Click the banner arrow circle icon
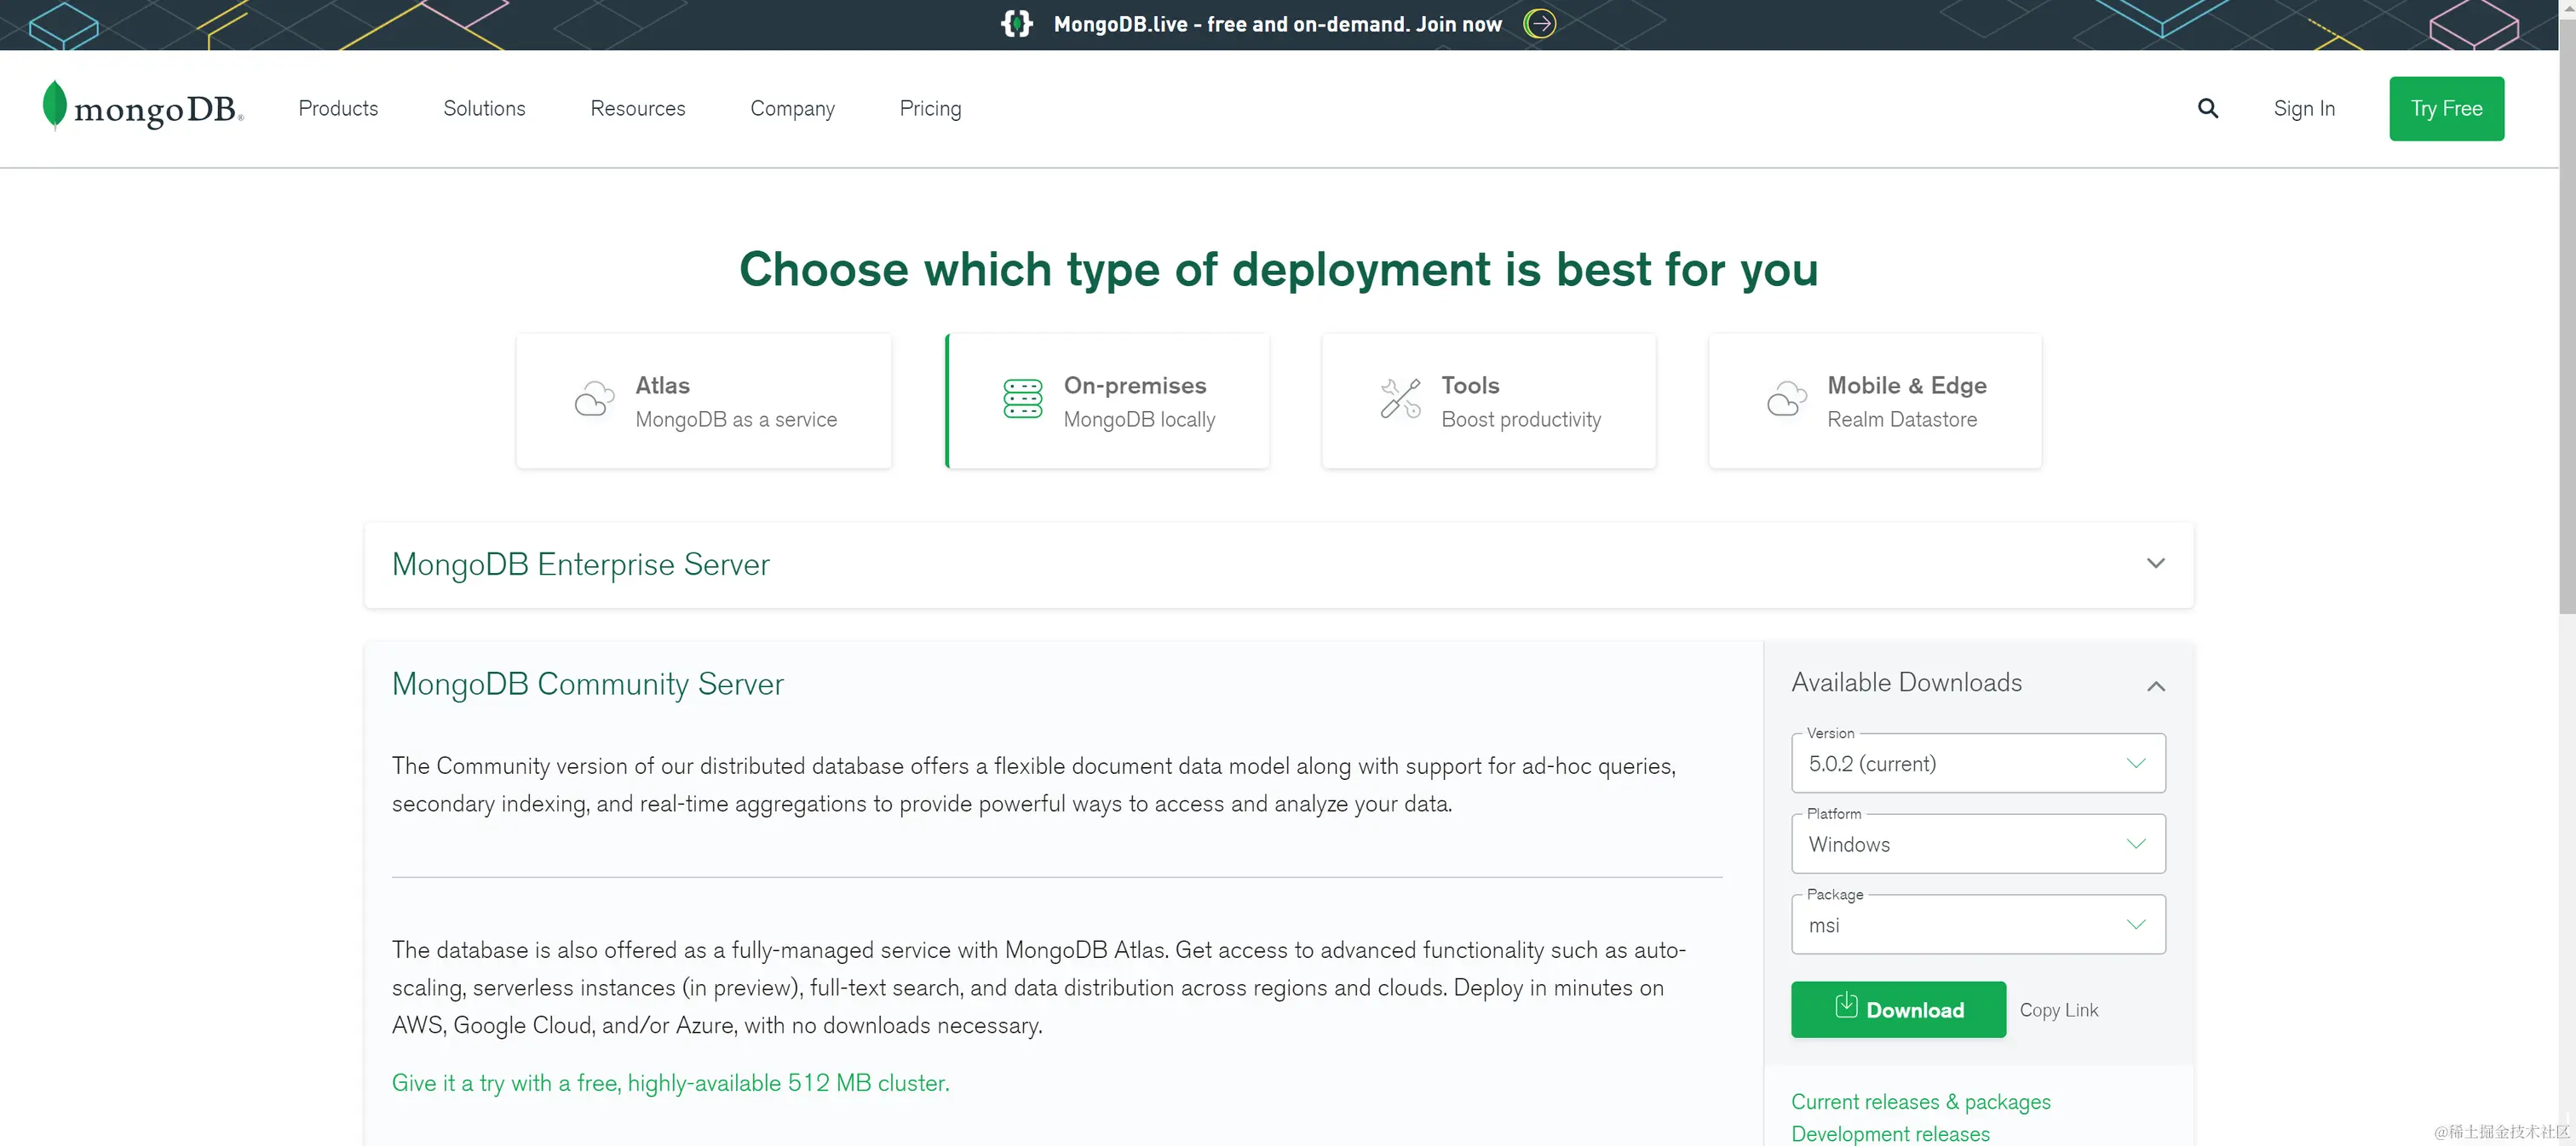The height and width of the screenshot is (1146, 2576). click(x=1539, y=24)
